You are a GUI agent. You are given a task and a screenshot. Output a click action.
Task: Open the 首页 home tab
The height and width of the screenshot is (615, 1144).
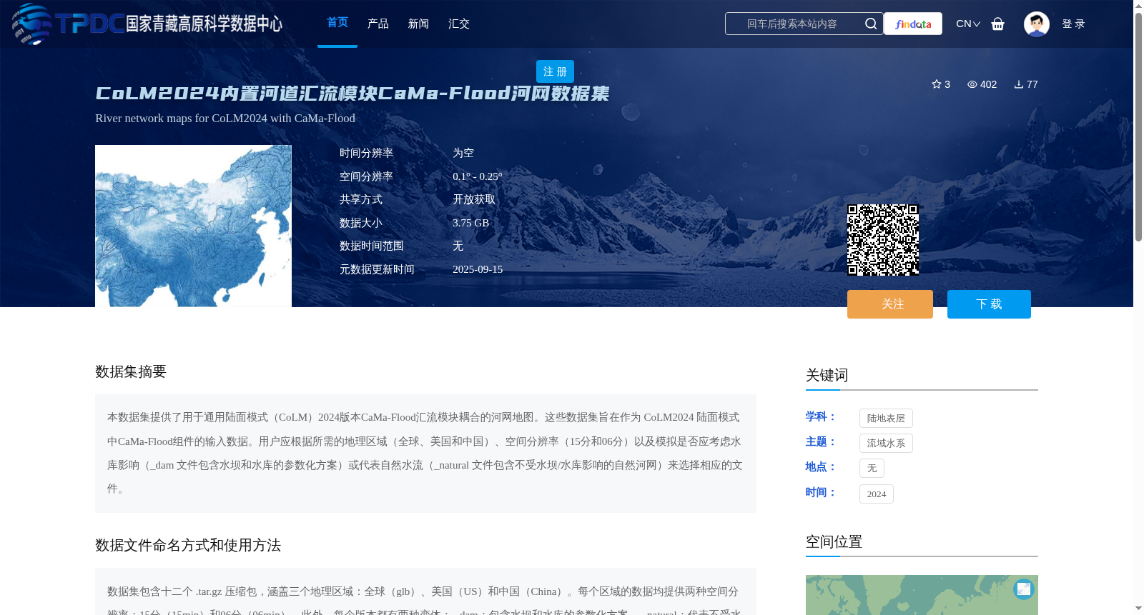coord(337,23)
